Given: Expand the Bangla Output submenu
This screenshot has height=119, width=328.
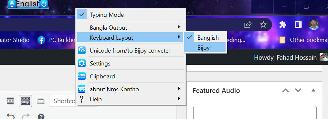Looking at the screenshot, I should point(131,27).
